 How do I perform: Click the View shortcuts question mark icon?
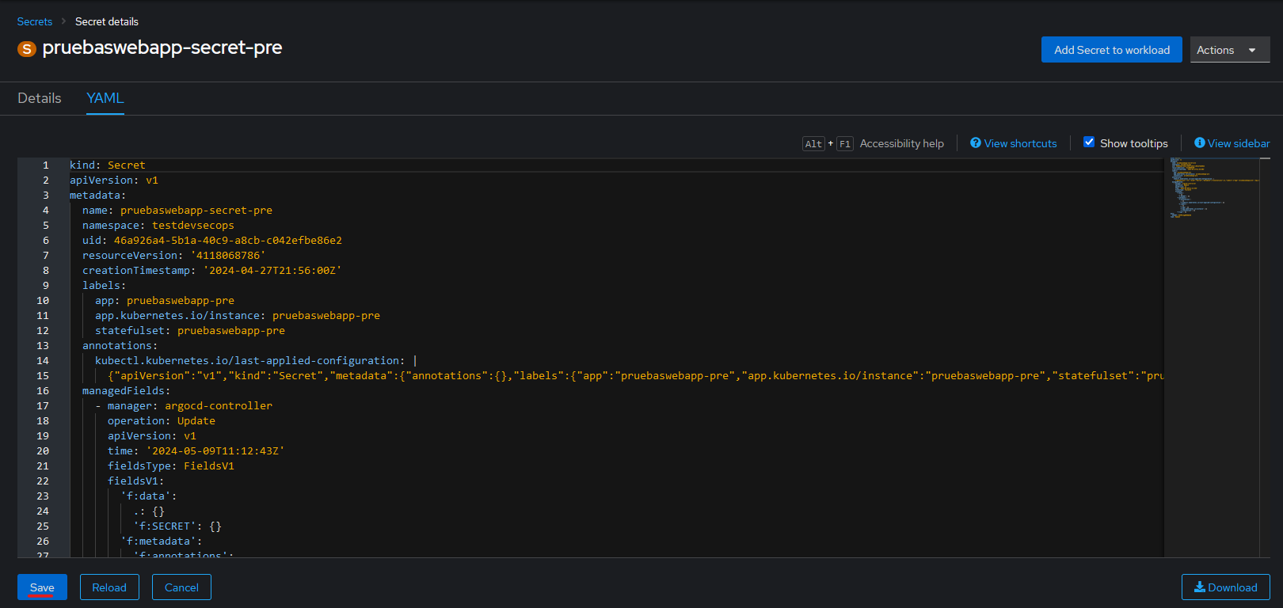pyautogui.click(x=976, y=143)
